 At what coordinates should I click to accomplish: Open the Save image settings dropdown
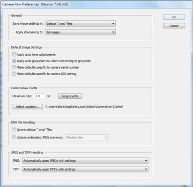tap(81, 23)
